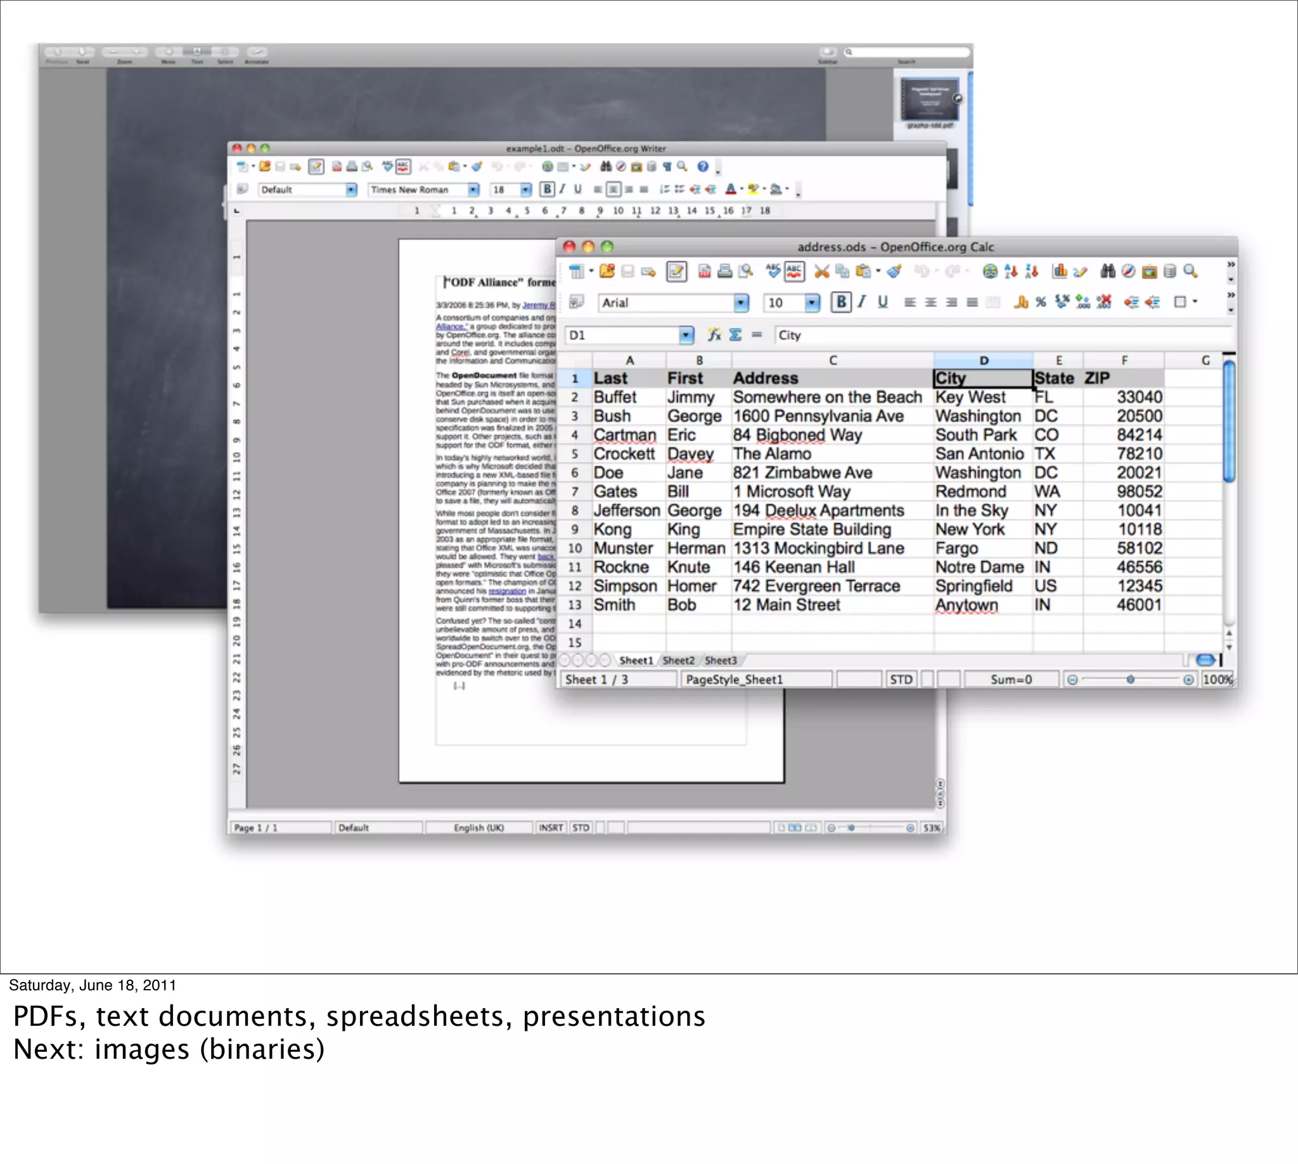
Task: Click the zoom in plus button in Calc
Action: tap(1188, 679)
